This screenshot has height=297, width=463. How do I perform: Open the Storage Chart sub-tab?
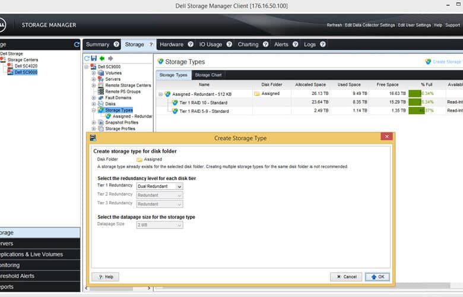click(x=208, y=75)
